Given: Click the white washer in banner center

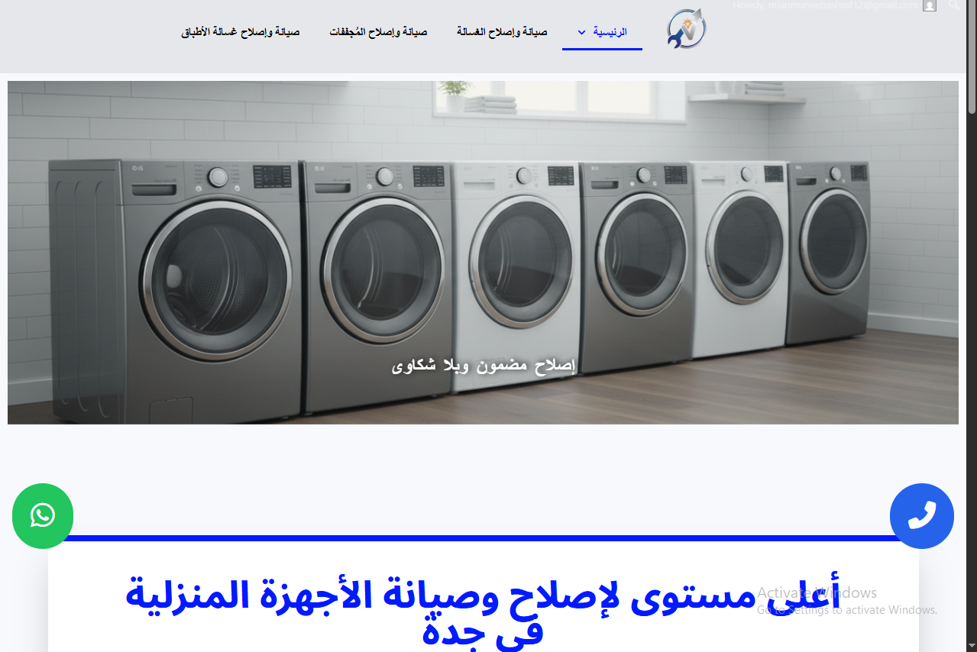Looking at the screenshot, I should coord(517,276).
